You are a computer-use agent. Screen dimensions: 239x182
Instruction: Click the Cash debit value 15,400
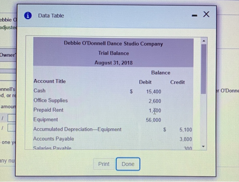(154, 92)
